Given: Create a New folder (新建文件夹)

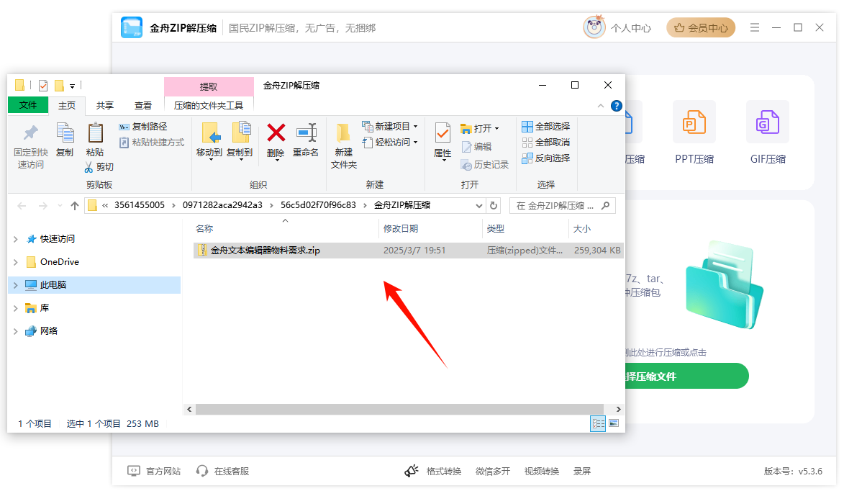Looking at the screenshot, I should click(343, 145).
